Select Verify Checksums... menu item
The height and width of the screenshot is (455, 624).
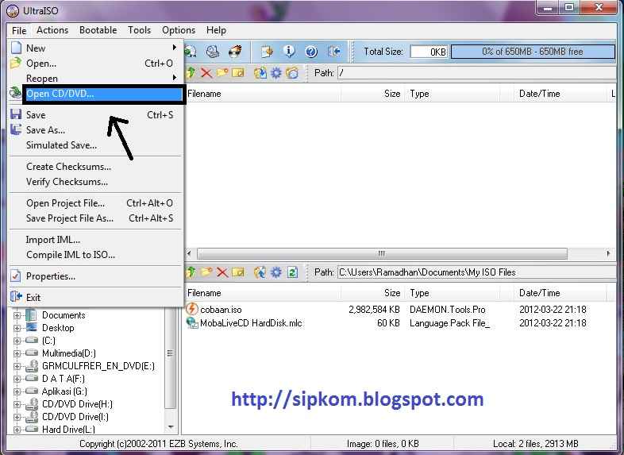pos(95,182)
